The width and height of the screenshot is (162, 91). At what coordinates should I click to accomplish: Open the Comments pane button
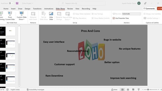click(149, 9)
